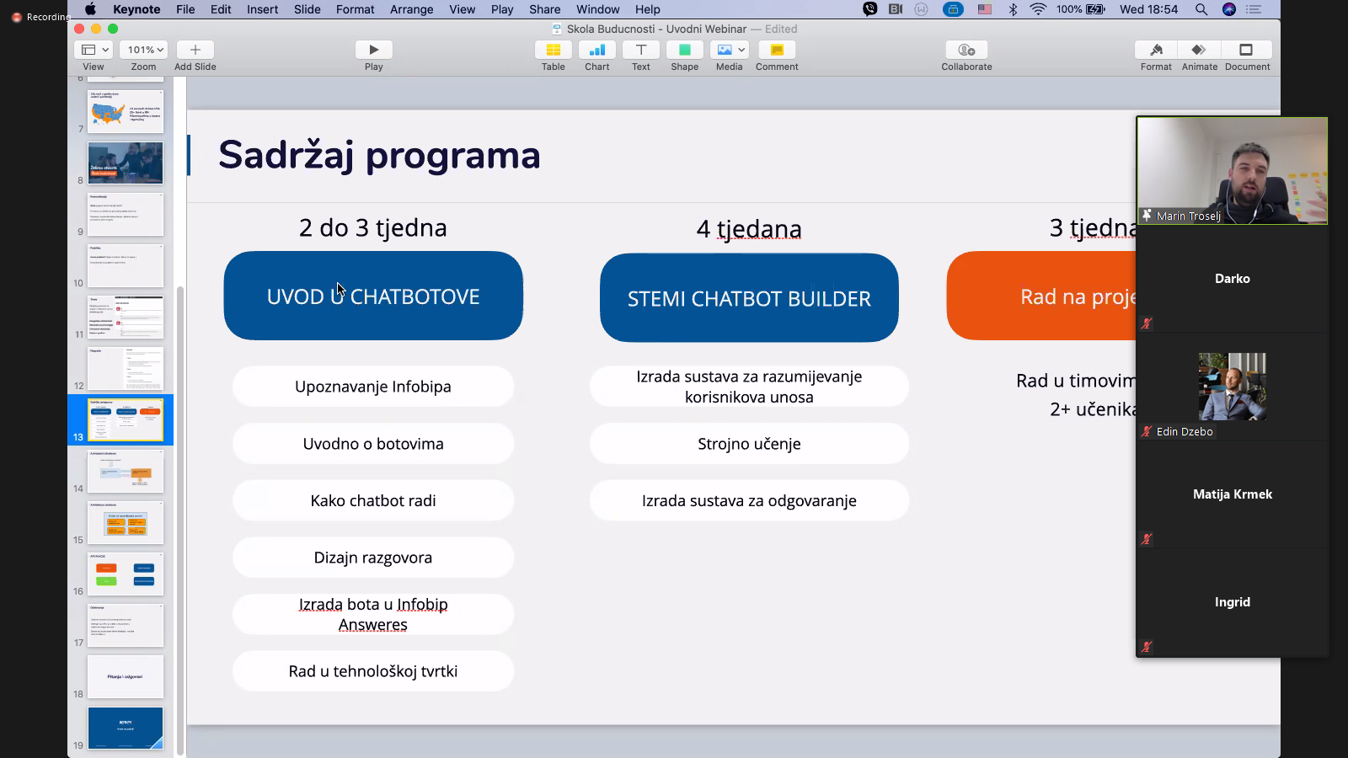Select slide 8 thumbnail
Screen dimensions: 1348x758
[x=126, y=163]
